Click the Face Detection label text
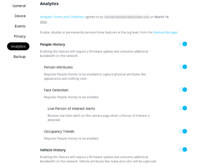Viewport: 199px width, 167px height. tap(56, 90)
